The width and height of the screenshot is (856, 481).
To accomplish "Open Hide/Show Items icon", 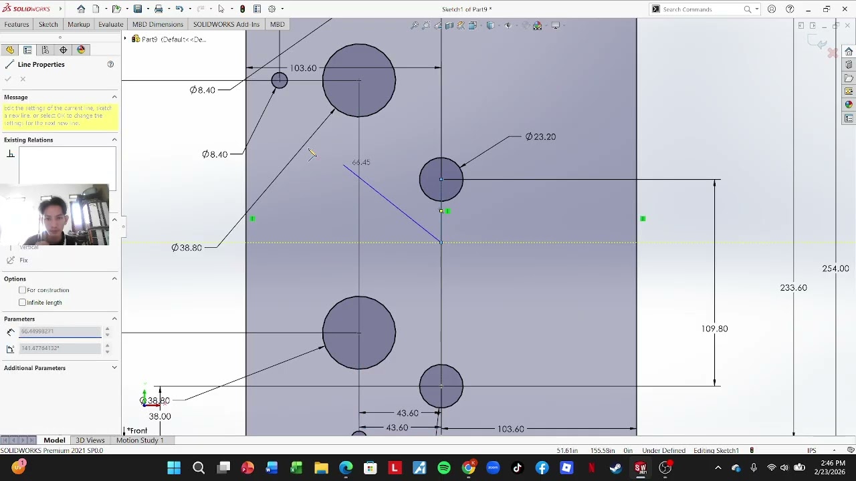I will (508, 25).
